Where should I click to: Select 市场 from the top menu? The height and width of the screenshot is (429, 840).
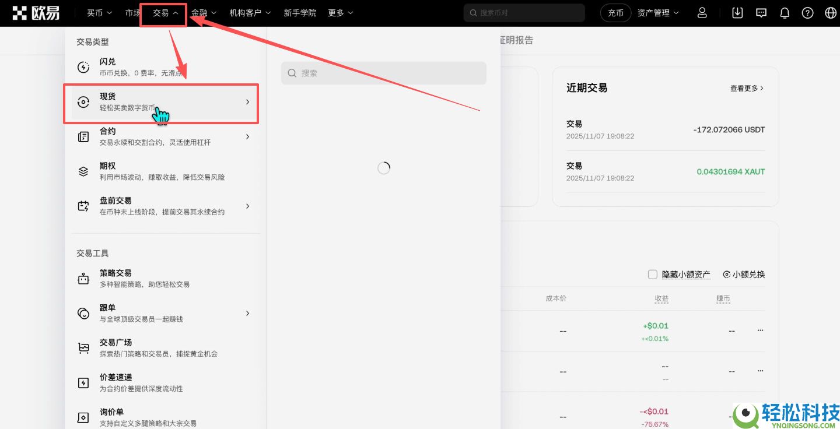[133, 12]
